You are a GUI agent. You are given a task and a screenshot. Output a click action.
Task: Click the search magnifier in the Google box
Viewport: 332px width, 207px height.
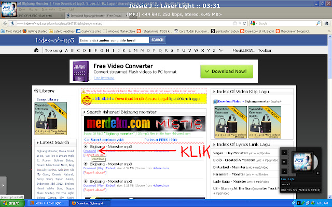tap(318, 23)
